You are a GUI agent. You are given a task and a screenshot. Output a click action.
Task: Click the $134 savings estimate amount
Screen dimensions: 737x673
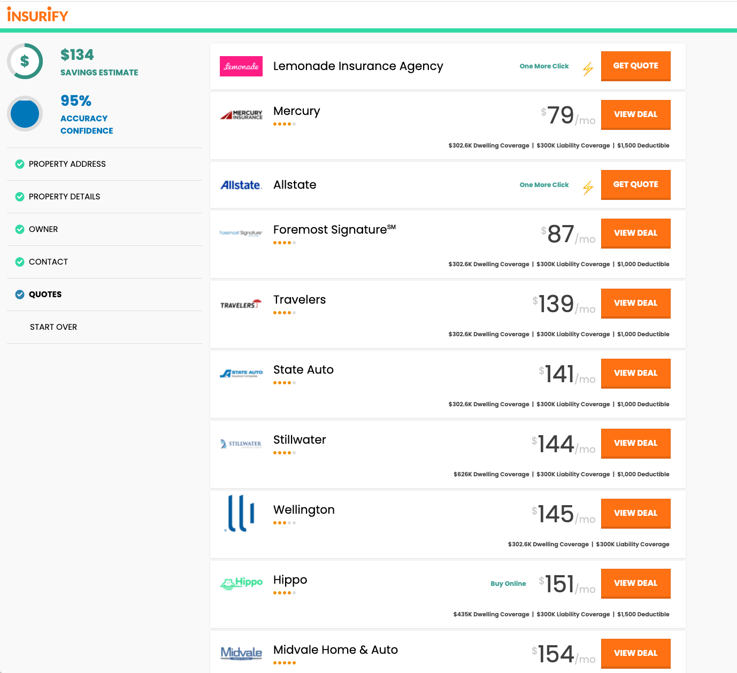tap(77, 55)
